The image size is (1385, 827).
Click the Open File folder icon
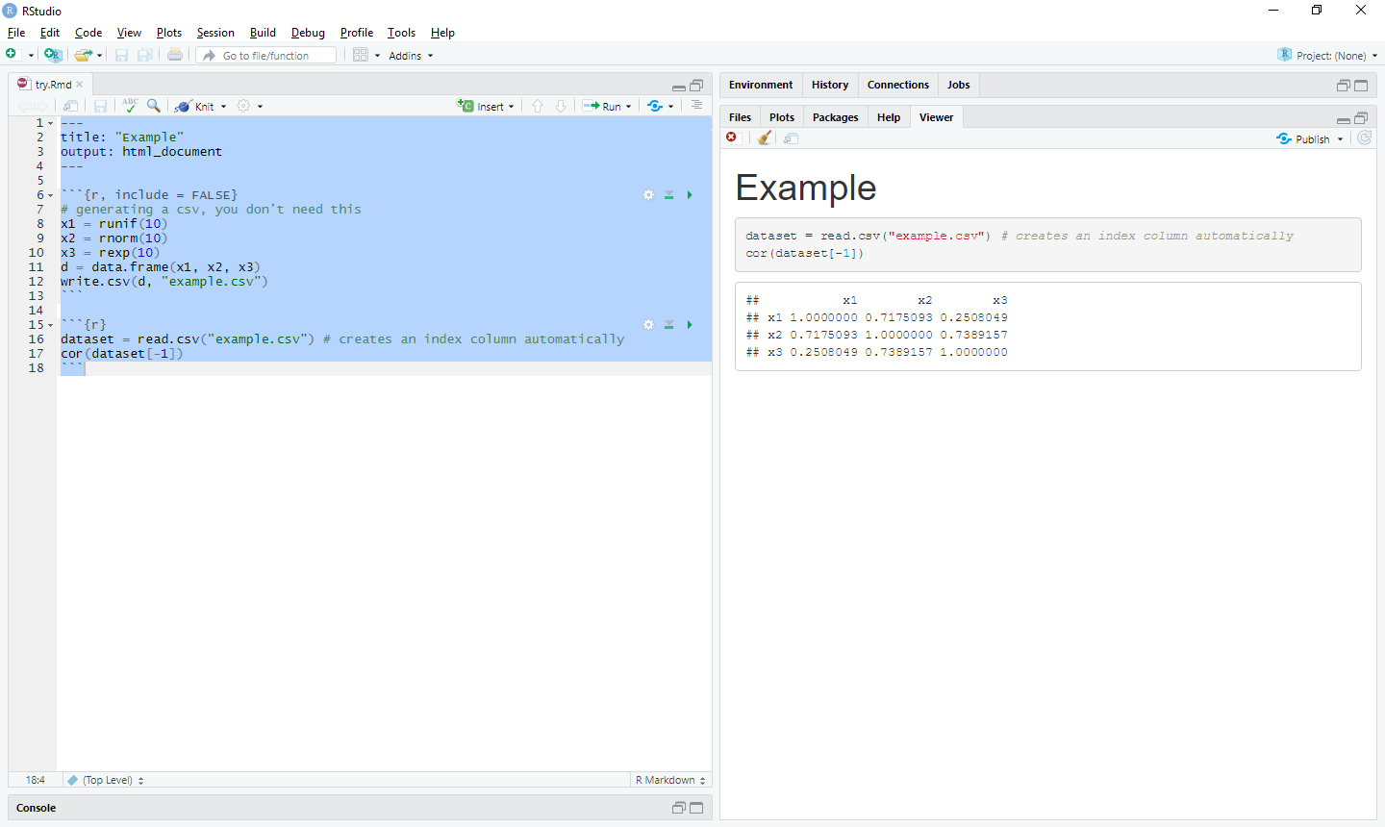(x=84, y=55)
